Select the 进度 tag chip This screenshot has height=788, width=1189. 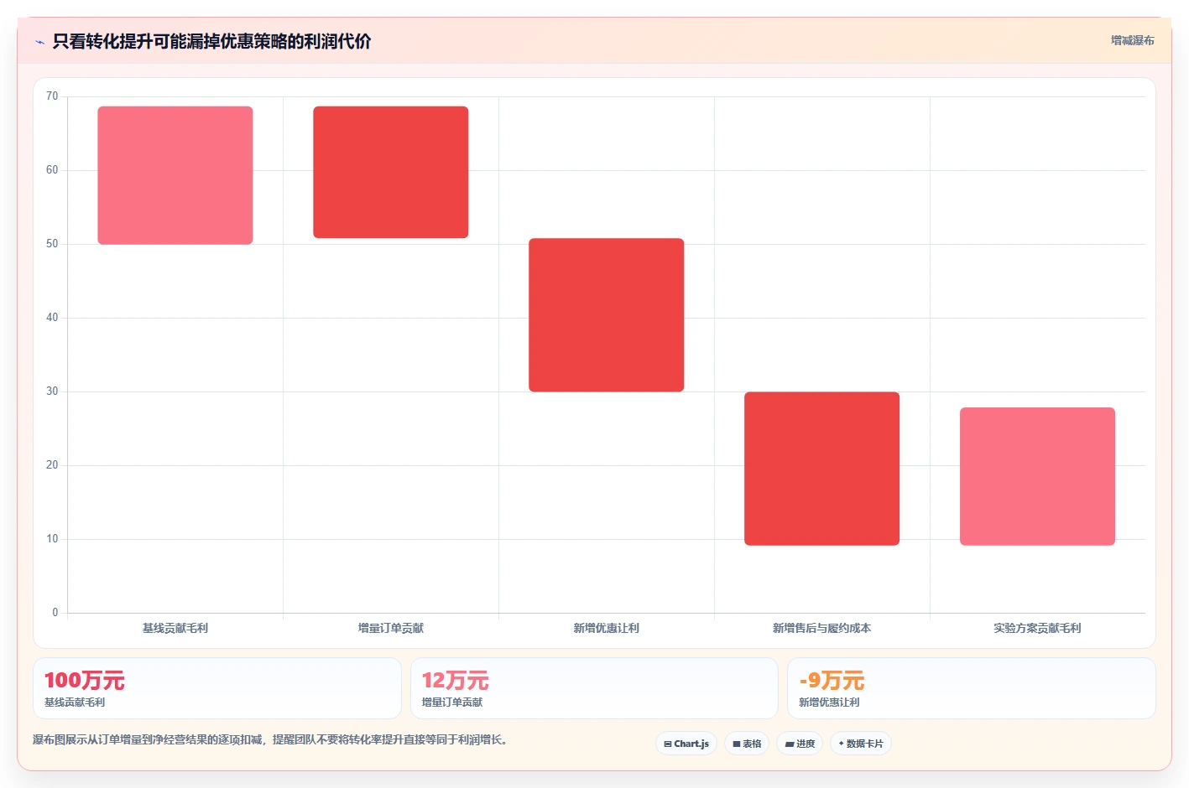tap(800, 744)
